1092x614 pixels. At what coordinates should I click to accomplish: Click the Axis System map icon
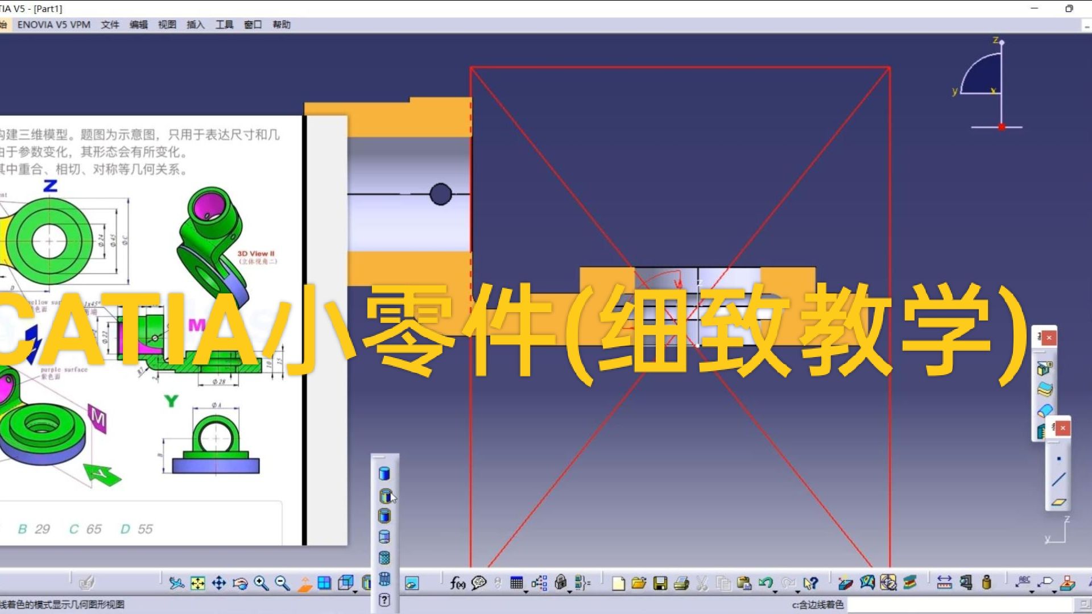[x=867, y=583]
